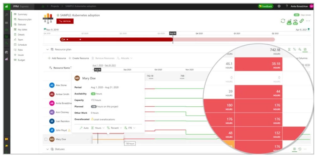The image size is (317, 157).
Task: Click the yellow chat icon at rail bottom
Action: (x=7, y=139)
